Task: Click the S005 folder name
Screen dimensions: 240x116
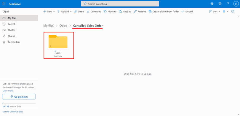Action: point(58,53)
